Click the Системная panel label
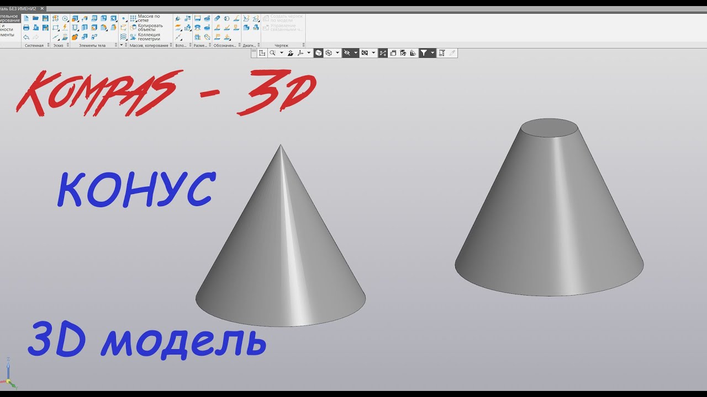 34,45
